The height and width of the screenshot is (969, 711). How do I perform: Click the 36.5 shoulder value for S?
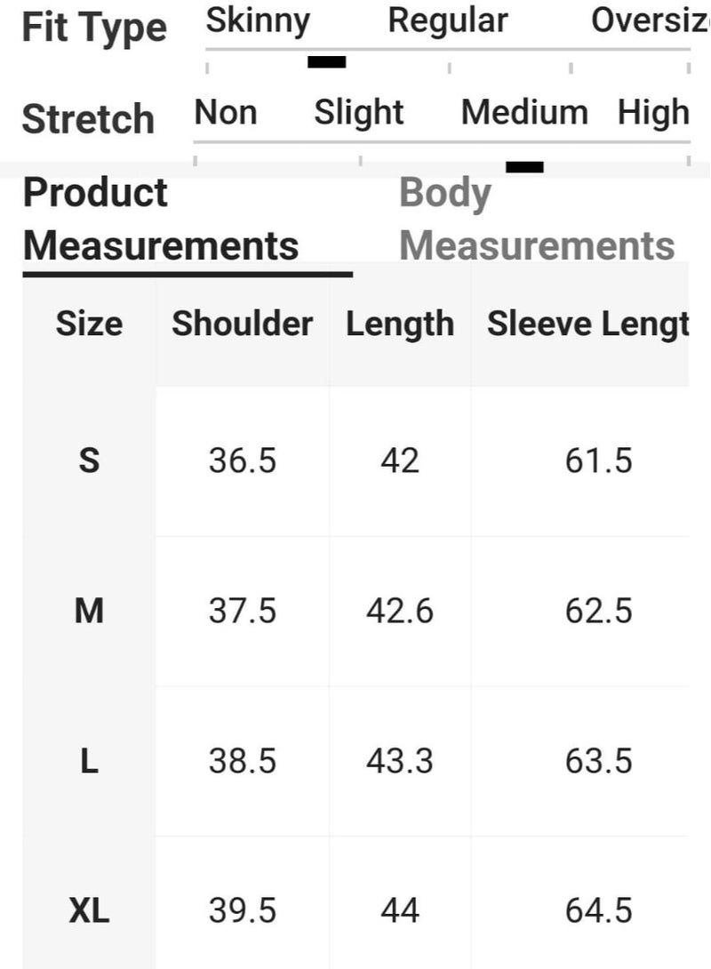[243, 460]
